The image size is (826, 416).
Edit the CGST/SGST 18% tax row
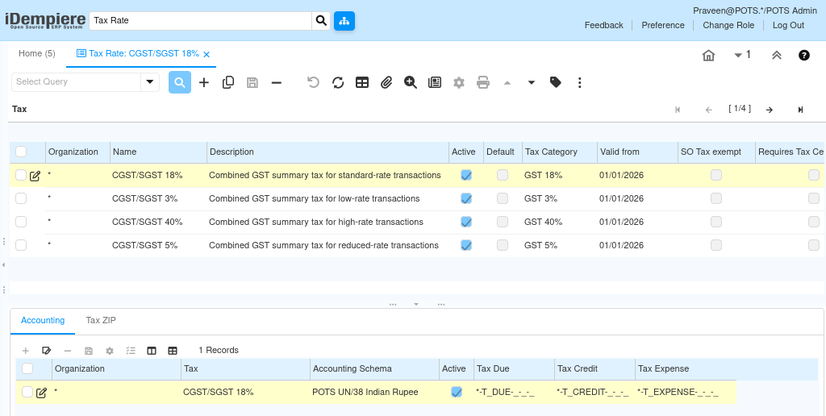35,176
